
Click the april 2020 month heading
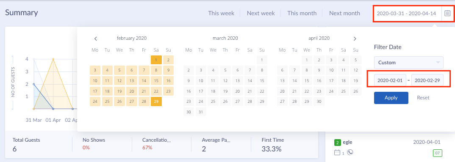point(319,38)
